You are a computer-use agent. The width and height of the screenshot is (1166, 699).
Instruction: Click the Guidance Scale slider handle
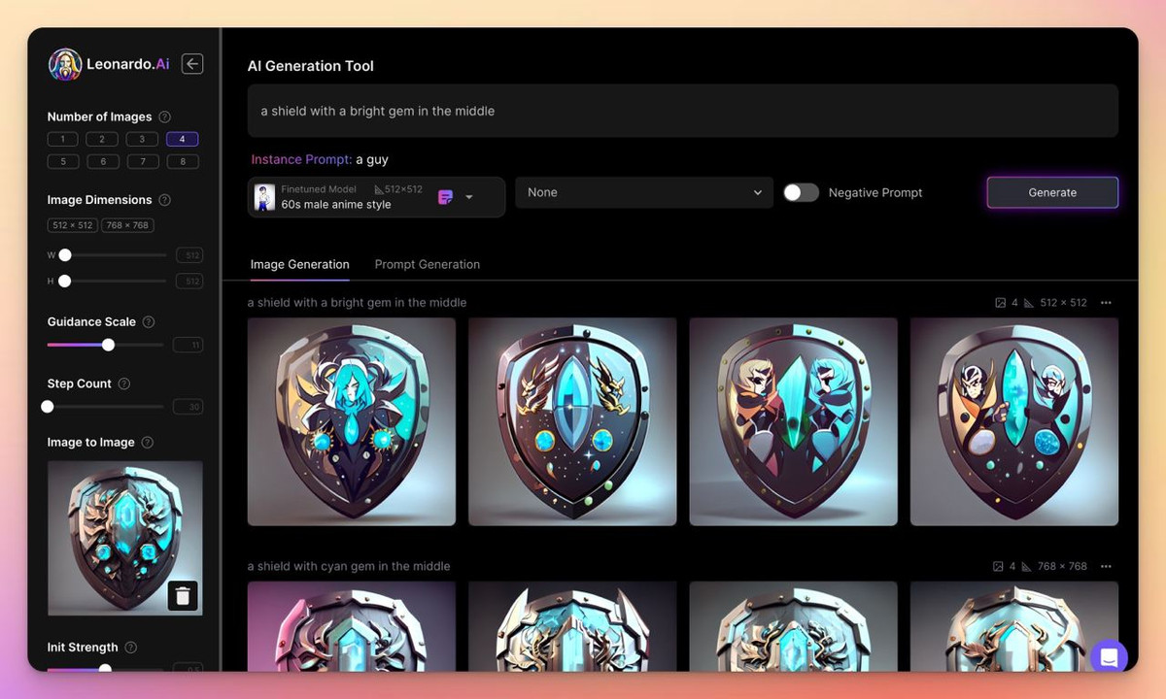tap(109, 345)
